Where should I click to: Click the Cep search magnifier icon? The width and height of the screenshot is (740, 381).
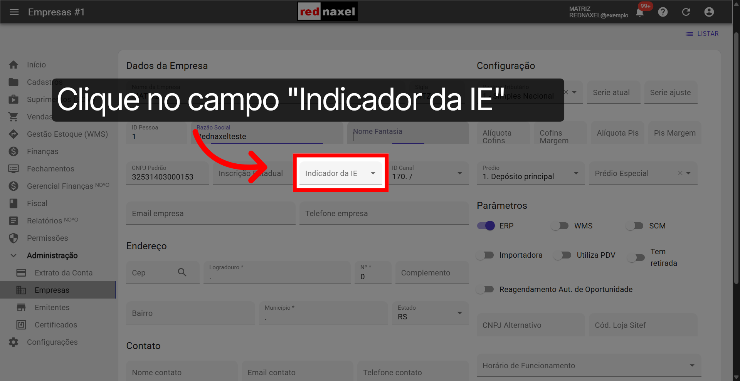point(182,272)
